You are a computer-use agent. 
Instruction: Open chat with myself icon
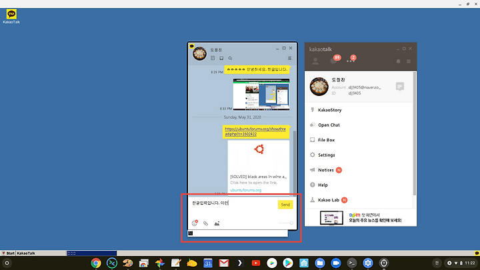click(400, 87)
